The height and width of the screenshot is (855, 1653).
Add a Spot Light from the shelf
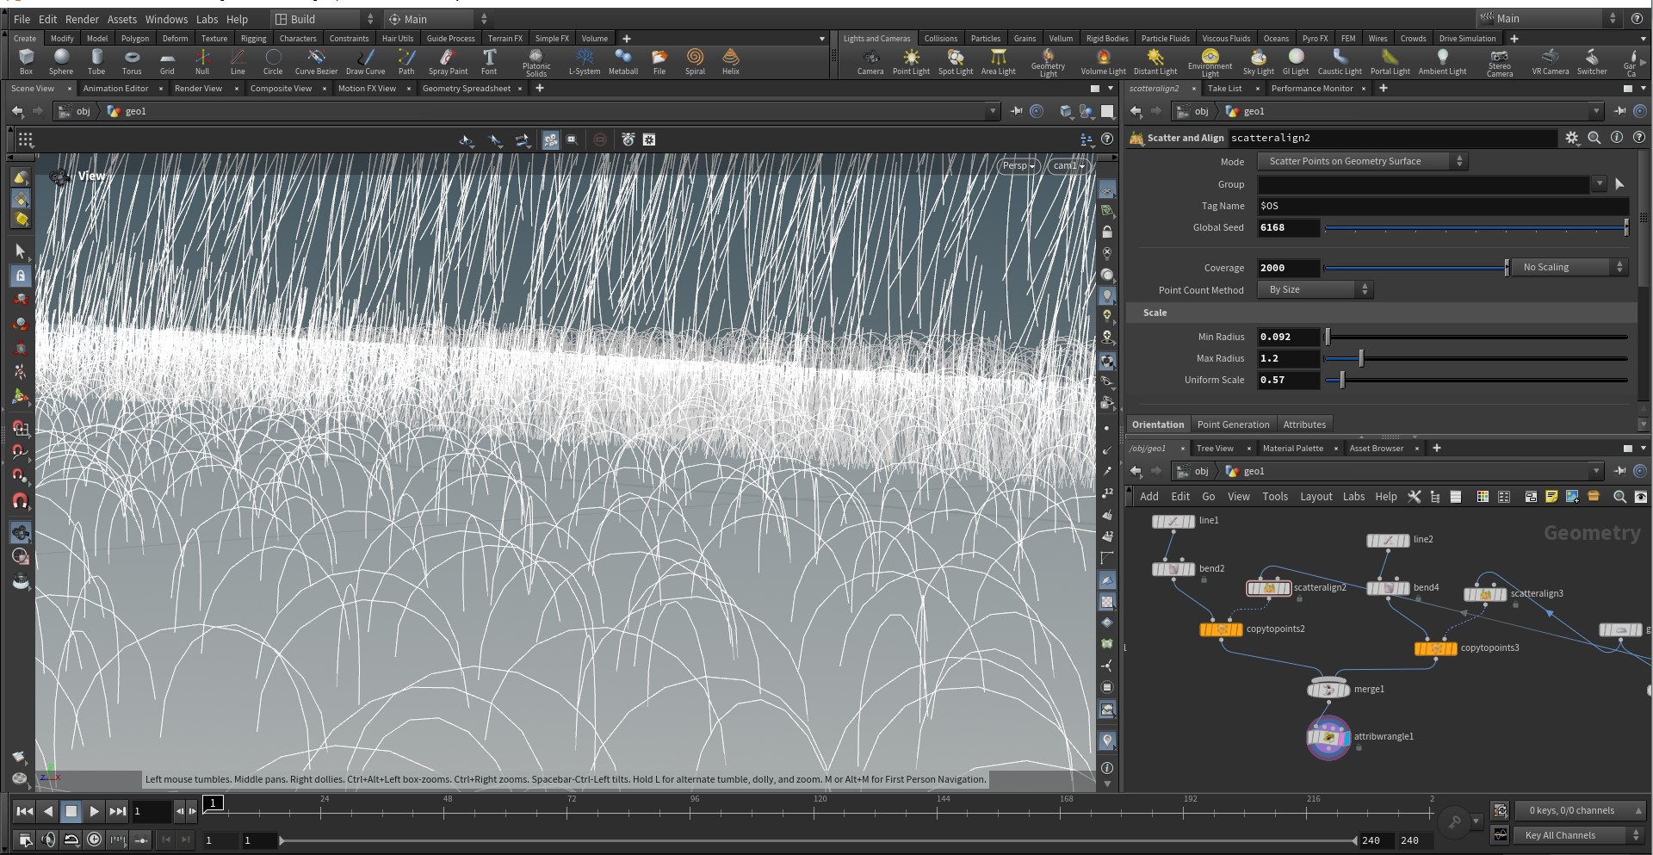tap(955, 61)
